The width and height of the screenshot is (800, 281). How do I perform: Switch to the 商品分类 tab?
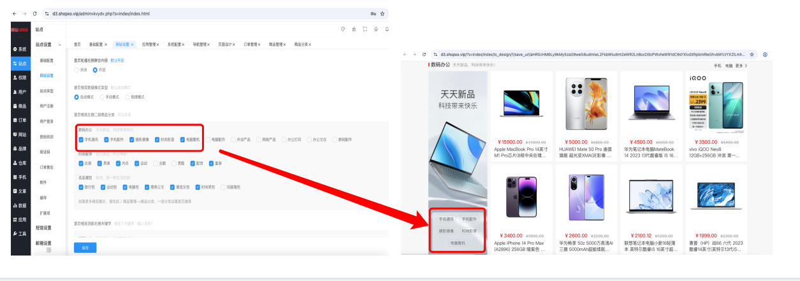300,45
